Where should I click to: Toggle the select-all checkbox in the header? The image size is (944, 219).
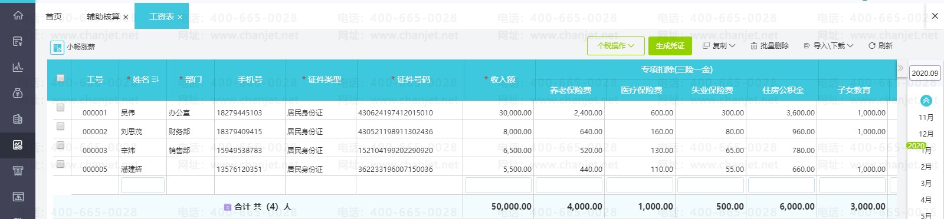click(60, 78)
